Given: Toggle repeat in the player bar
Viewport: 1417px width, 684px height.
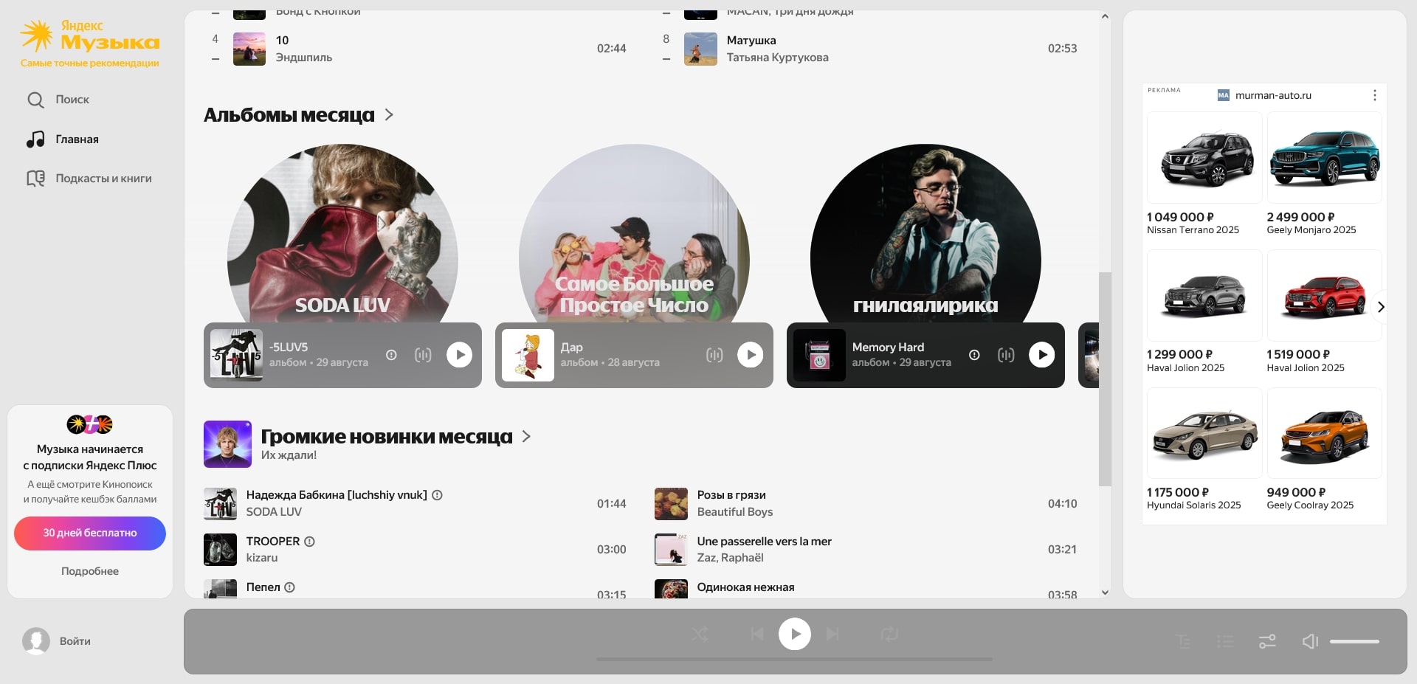Looking at the screenshot, I should coord(889,634).
